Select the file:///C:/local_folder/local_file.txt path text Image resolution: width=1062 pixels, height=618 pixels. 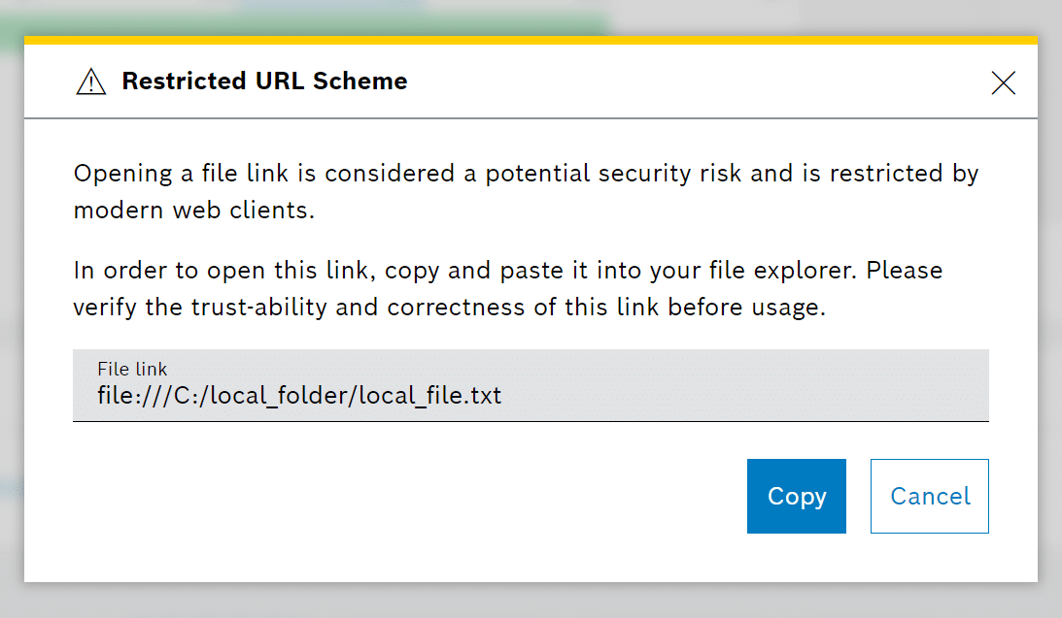pos(299,396)
